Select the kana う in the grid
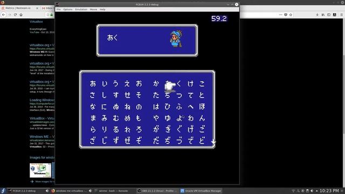345x194 pixels. [116, 84]
